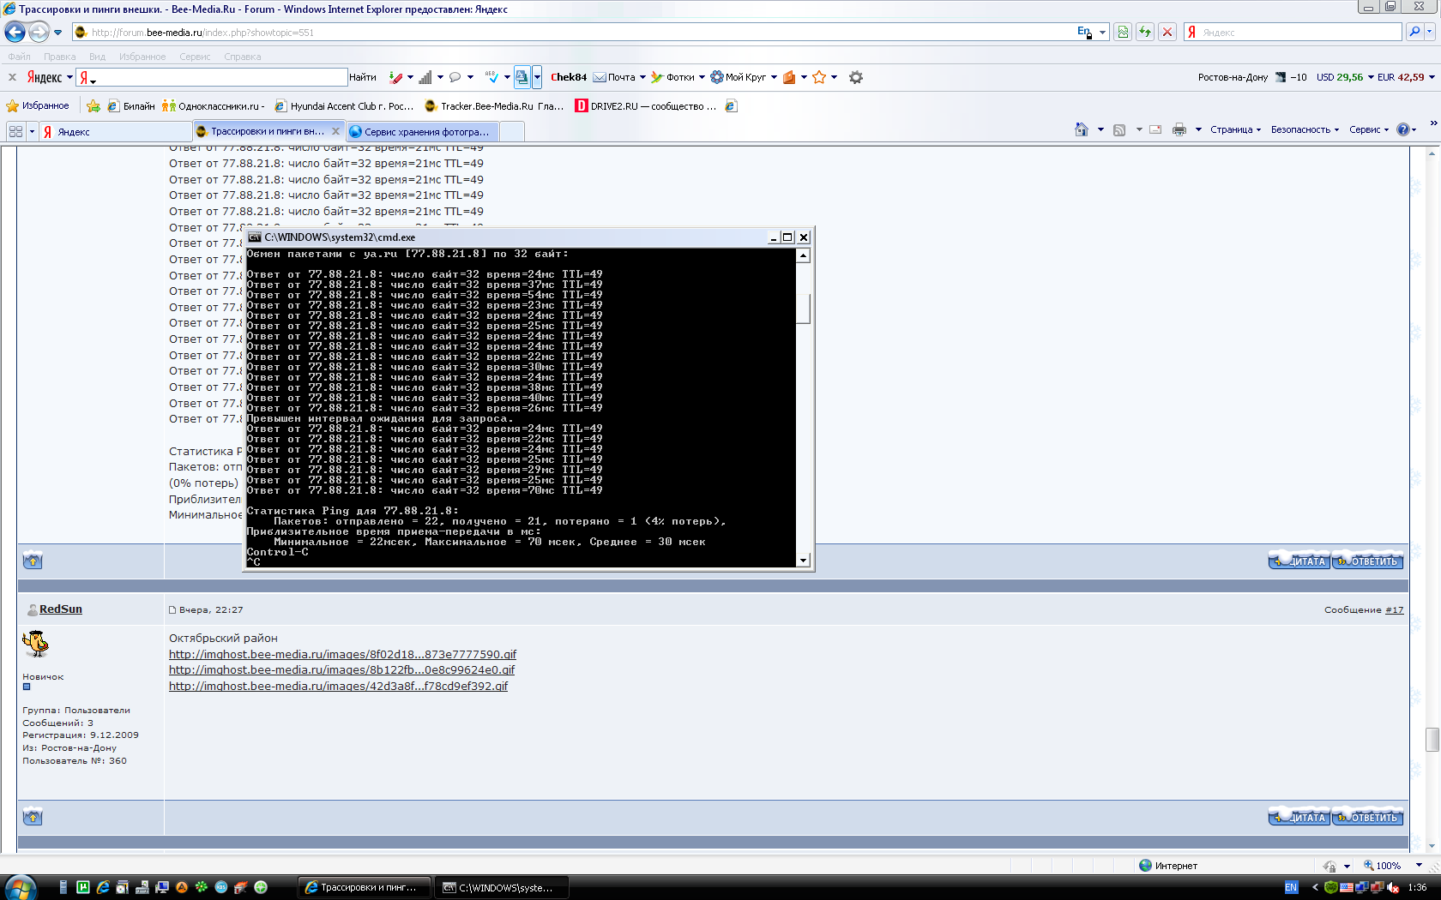Open the Одноклассники.ru favorites link
This screenshot has width=1441, height=900.
point(213,106)
